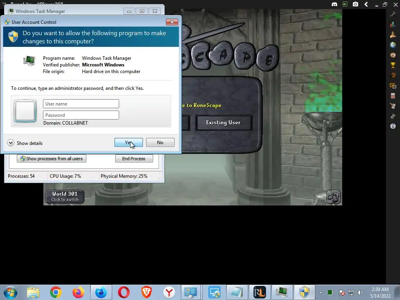The height and width of the screenshot is (300, 400).
Task: Click End Process in Task Manager
Action: tap(134, 159)
